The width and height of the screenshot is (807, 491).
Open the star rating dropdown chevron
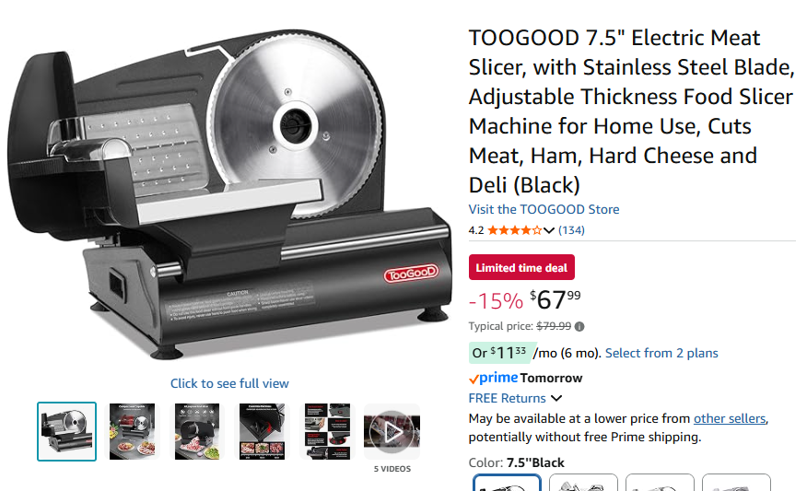(x=549, y=230)
